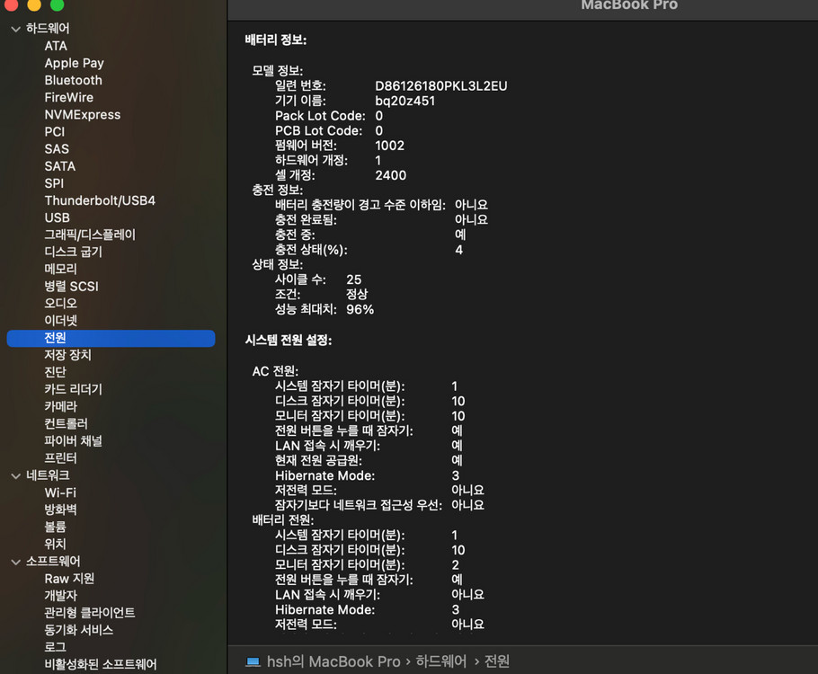818x674 pixels.
Task: Click 충전 상태(%) label
Action: (x=311, y=250)
